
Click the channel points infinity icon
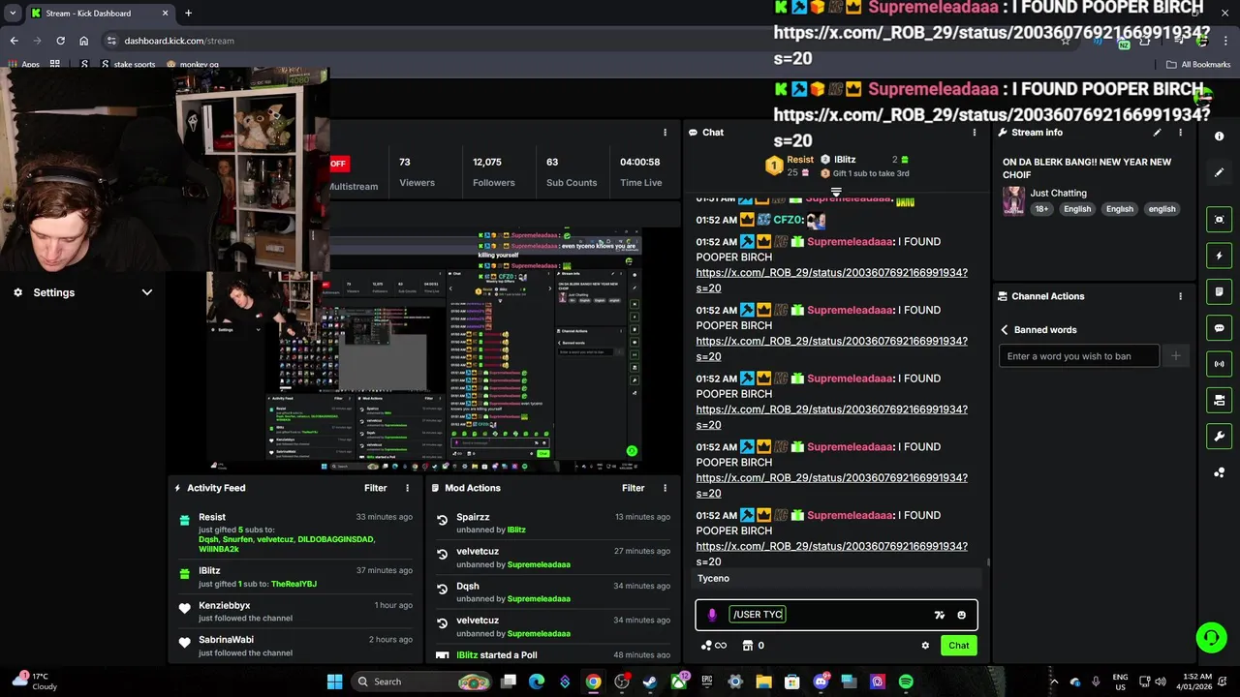(714, 646)
